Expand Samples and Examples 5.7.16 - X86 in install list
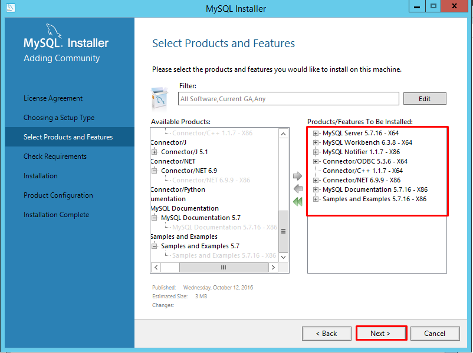473x353 pixels. (x=316, y=199)
